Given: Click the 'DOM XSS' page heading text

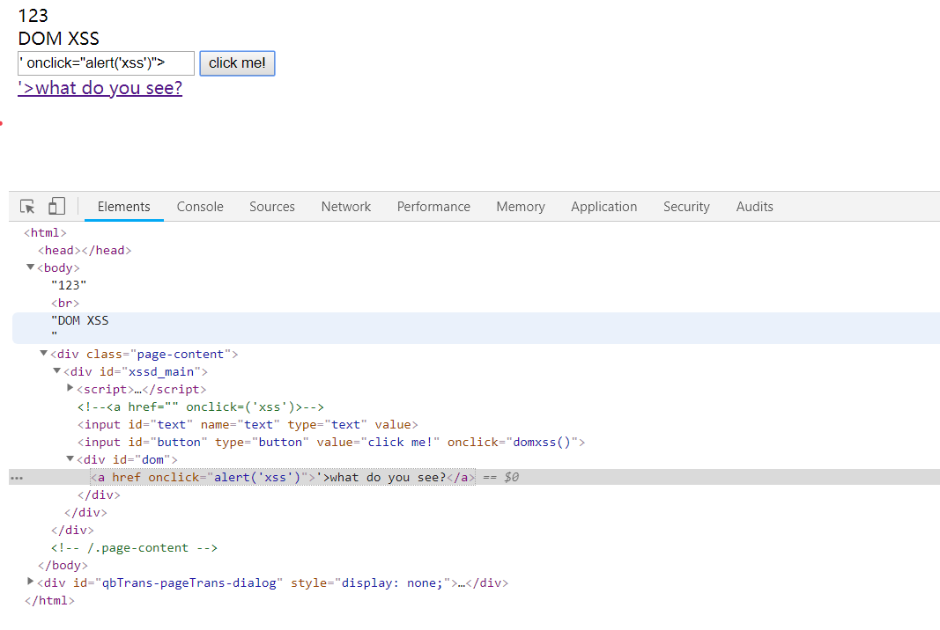Looking at the screenshot, I should [x=59, y=39].
